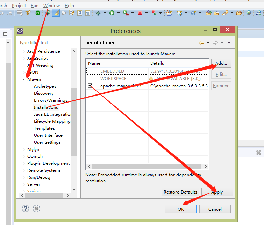Click the New Server globe icon
Screen dimensions: 264x225
coord(180,13)
